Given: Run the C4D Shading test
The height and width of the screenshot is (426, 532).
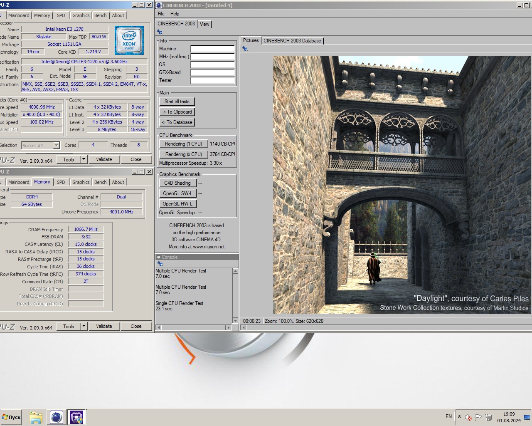Looking at the screenshot, I should (177, 183).
